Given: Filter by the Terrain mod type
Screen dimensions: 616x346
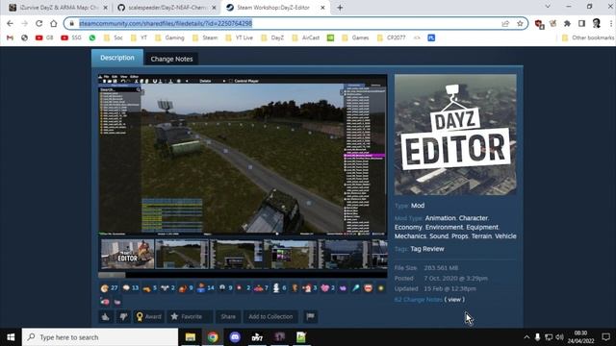Looking at the screenshot, I should [481, 236].
